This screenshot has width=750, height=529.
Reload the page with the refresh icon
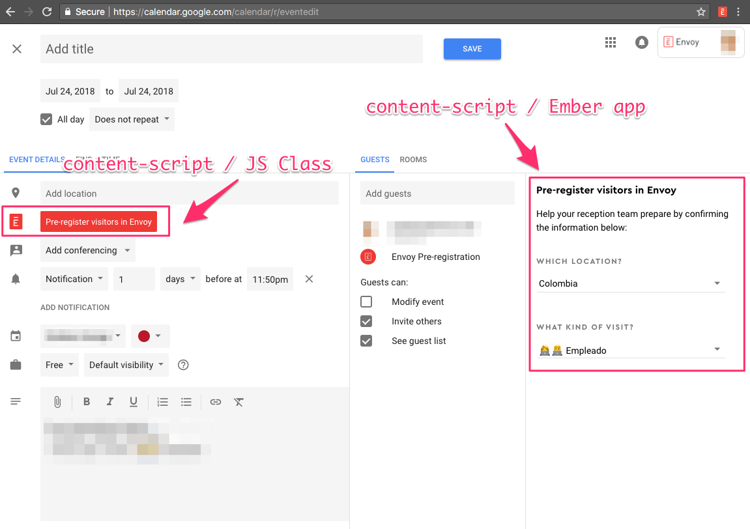[x=47, y=12]
